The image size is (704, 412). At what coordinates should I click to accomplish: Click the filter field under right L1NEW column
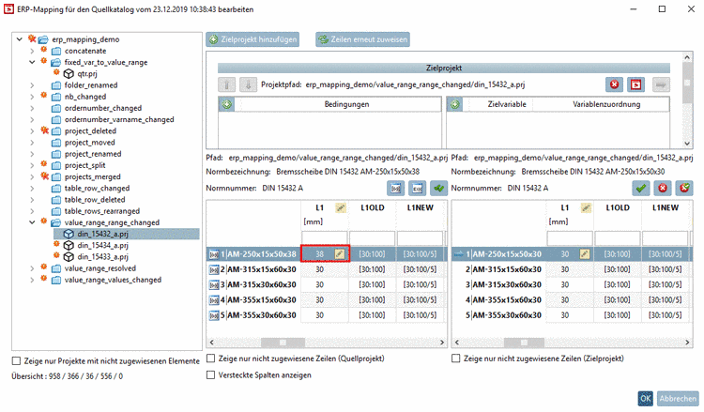tap(665, 238)
